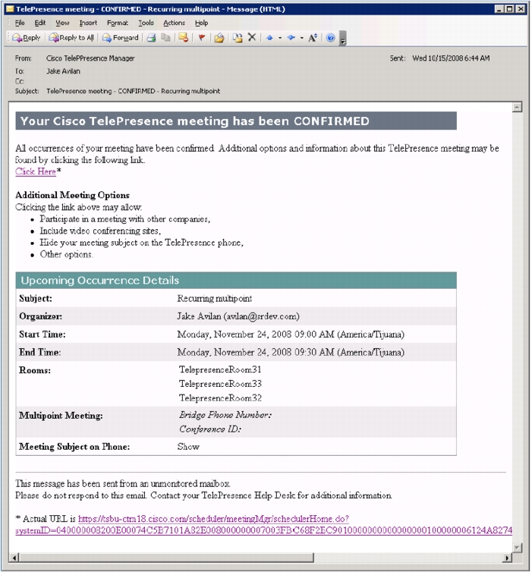The height and width of the screenshot is (572, 532).
Task: Click the Move to Folder icon
Action: (x=219, y=38)
